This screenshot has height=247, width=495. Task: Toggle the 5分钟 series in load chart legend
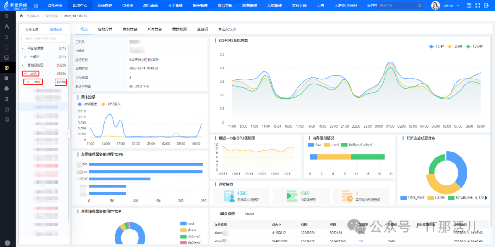click(x=455, y=46)
